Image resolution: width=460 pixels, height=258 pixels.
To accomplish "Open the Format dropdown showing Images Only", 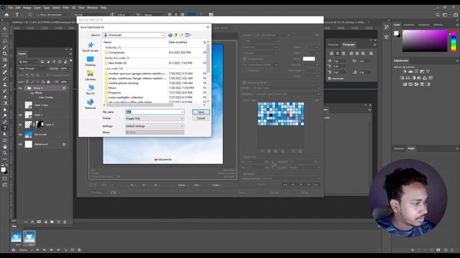I will point(155,118).
